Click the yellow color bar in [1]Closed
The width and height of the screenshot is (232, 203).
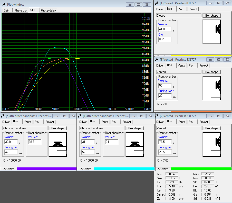pos(201,55)
